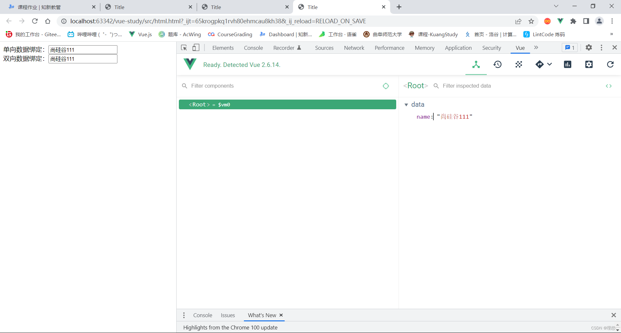Switch to Issues tab in drawer
The width and height of the screenshot is (621, 333).
pos(228,315)
